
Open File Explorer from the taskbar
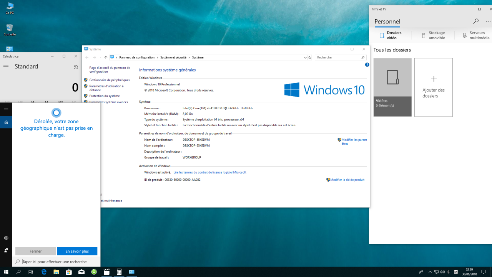(x=57, y=272)
